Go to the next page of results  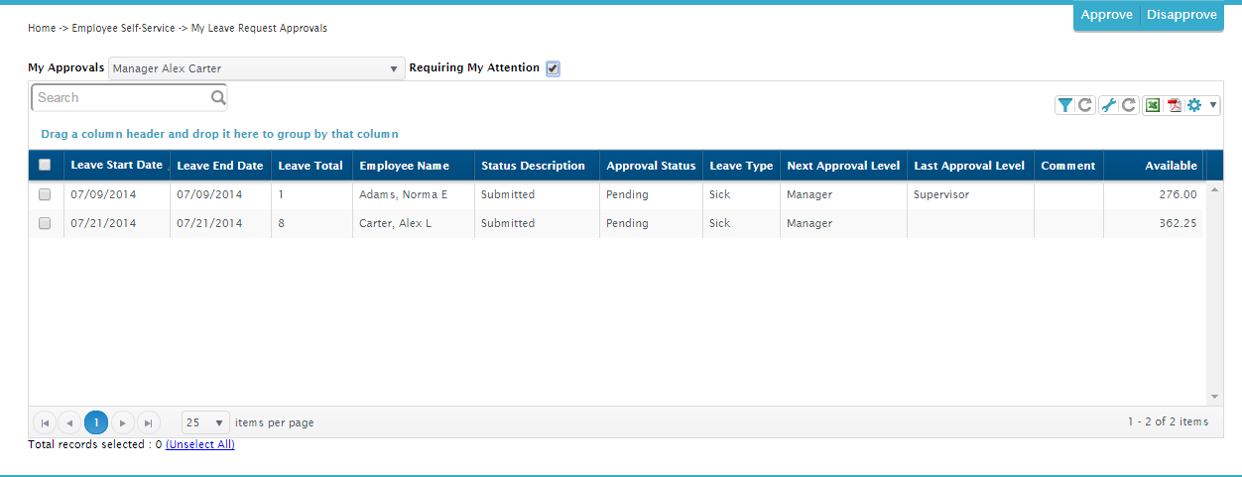122,422
